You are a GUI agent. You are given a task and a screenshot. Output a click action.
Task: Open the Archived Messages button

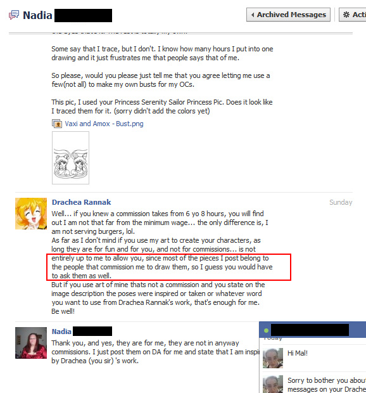288,15
